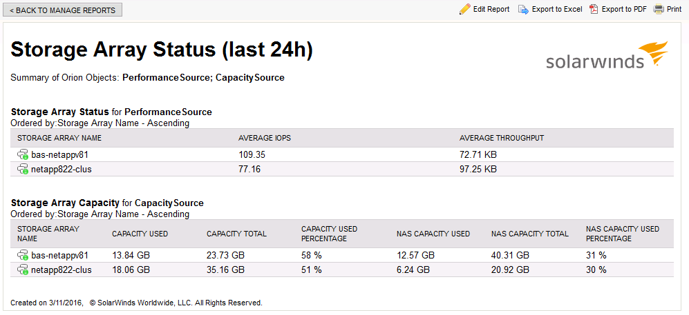Click the NAS Capacity Used column header
The height and width of the screenshot is (315, 689).
point(433,234)
